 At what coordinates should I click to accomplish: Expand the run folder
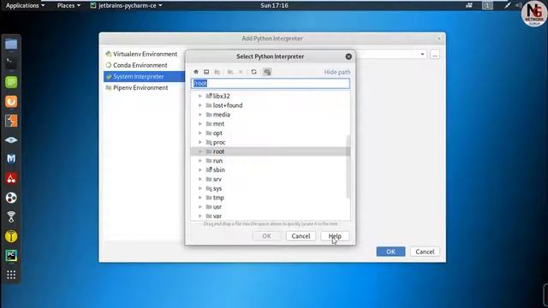click(200, 161)
